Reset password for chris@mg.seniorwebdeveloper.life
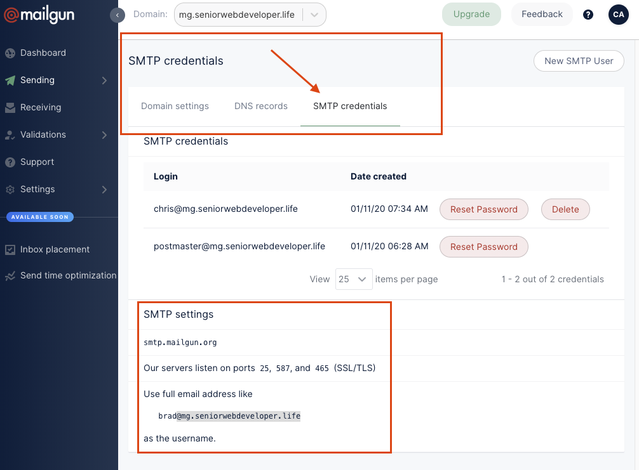The height and width of the screenshot is (470, 639). (484, 209)
